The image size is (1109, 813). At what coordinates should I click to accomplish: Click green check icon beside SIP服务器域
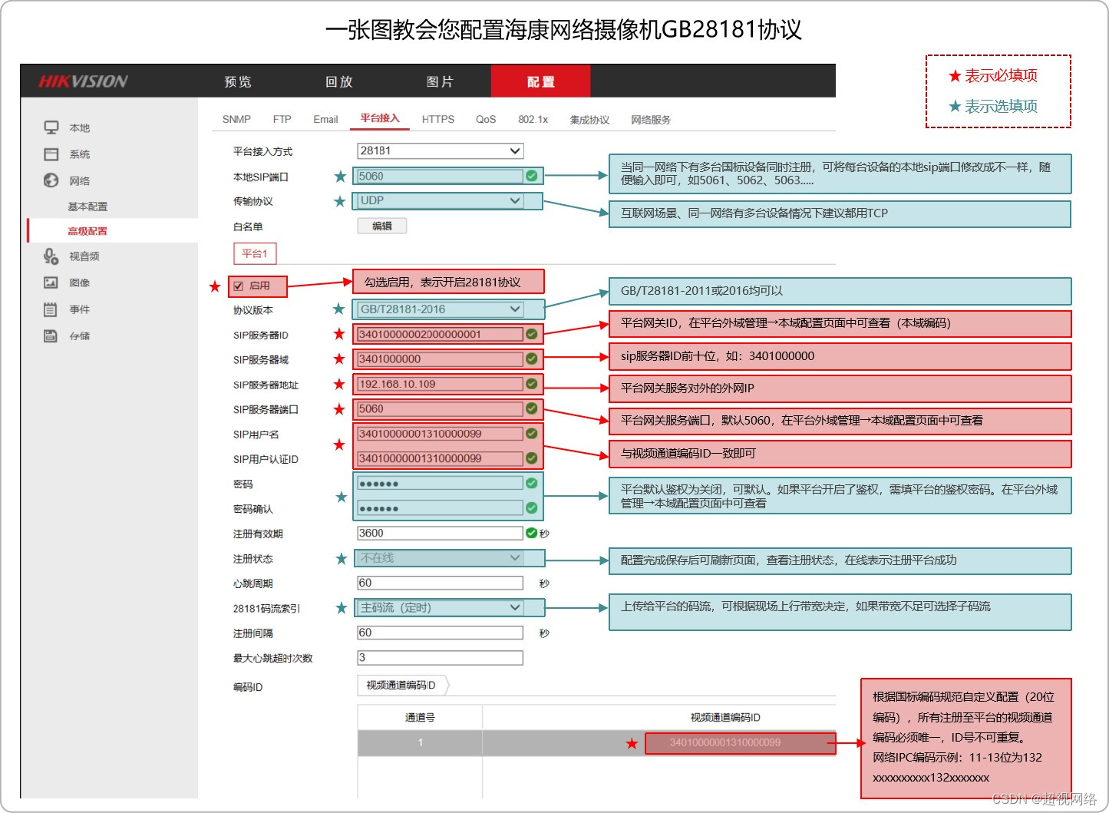[531, 359]
